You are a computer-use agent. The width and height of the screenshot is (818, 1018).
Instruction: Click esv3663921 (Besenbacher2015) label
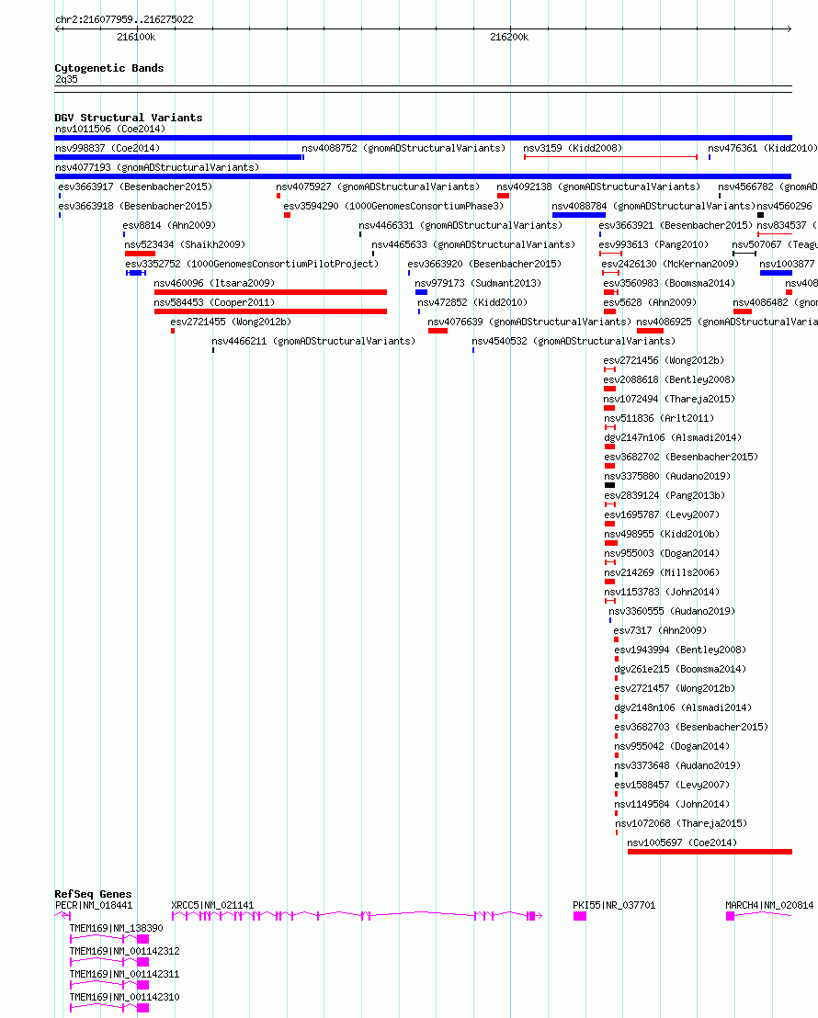coord(676,225)
